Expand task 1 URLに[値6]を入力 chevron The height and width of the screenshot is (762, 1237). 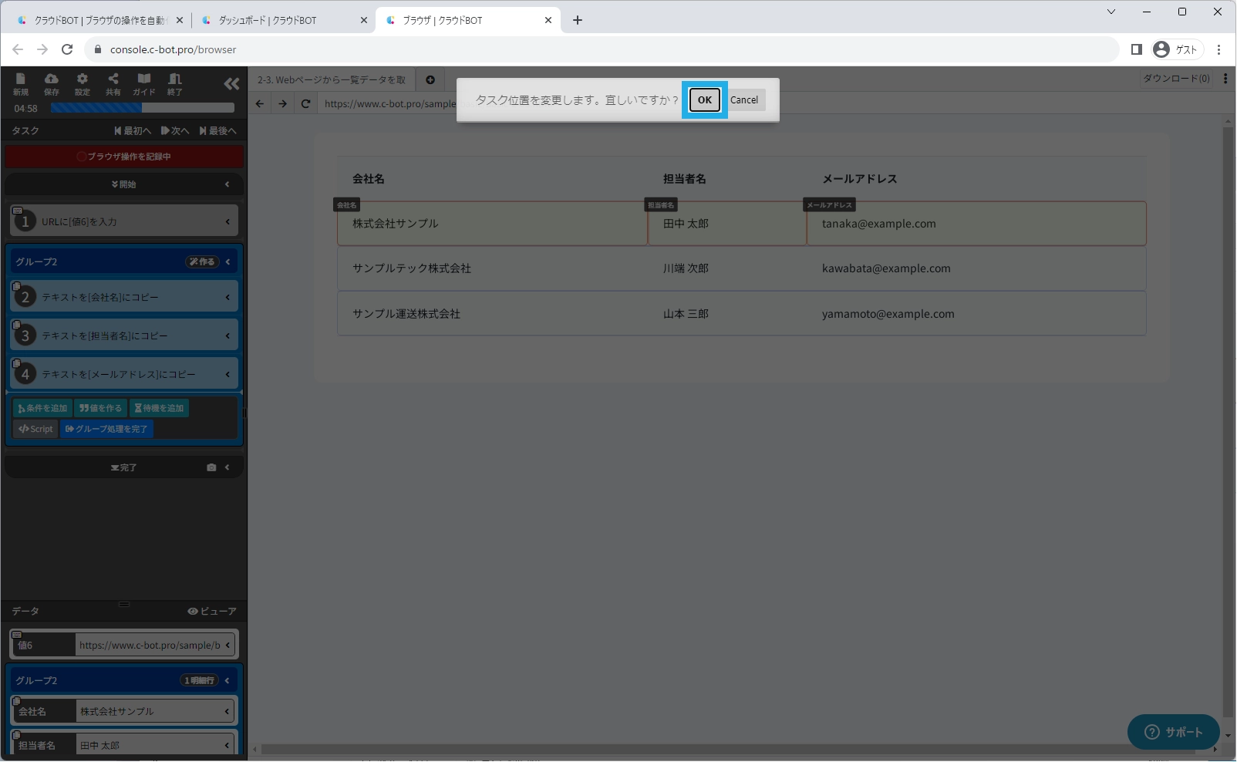pyautogui.click(x=228, y=222)
